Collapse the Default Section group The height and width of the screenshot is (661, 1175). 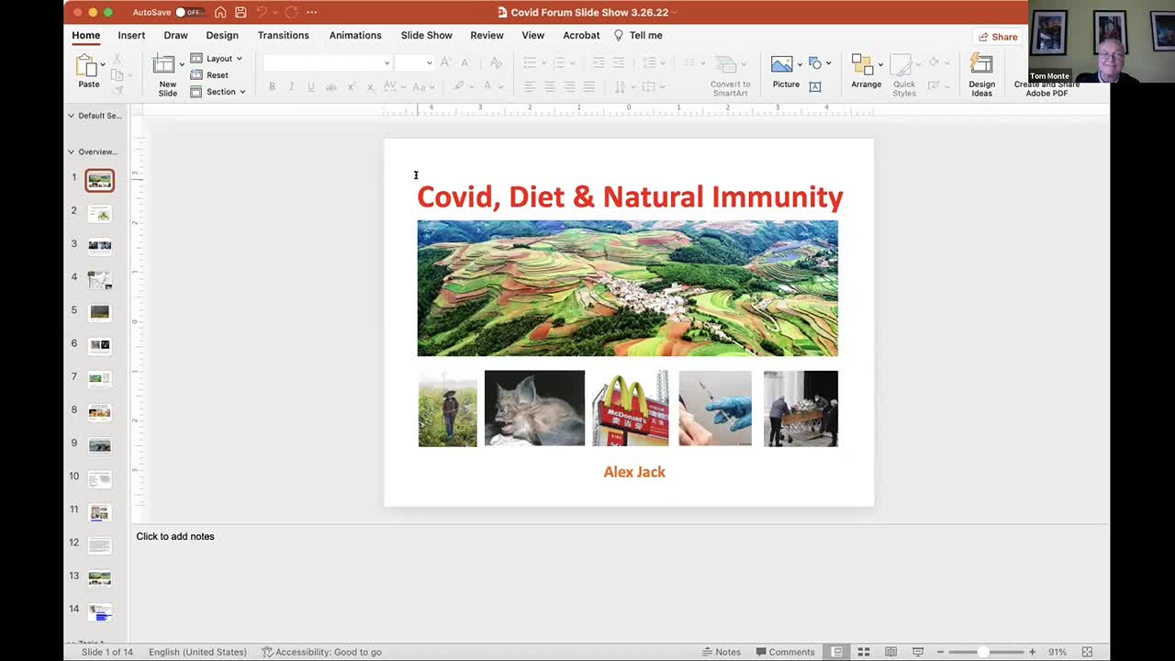coord(71,116)
